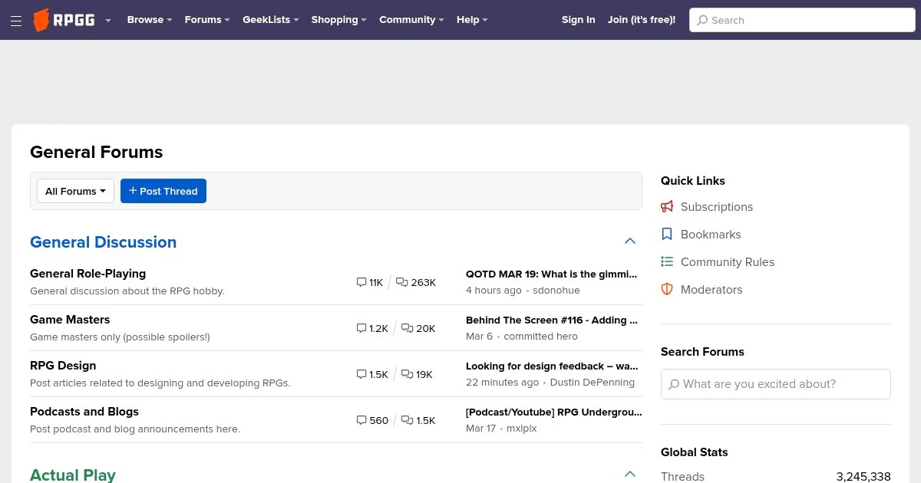
Task: Collapse the General Discussion section chevron
Action: [x=630, y=242]
